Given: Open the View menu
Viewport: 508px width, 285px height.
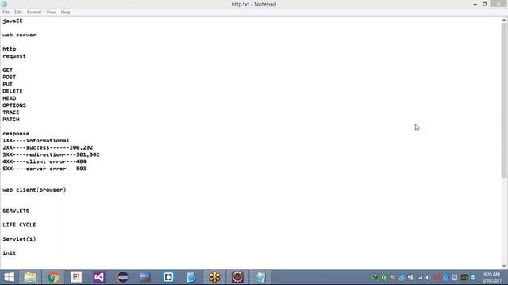Looking at the screenshot, I should click(x=51, y=13).
